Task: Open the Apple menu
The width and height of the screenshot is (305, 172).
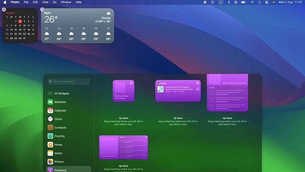Action: [5, 2]
